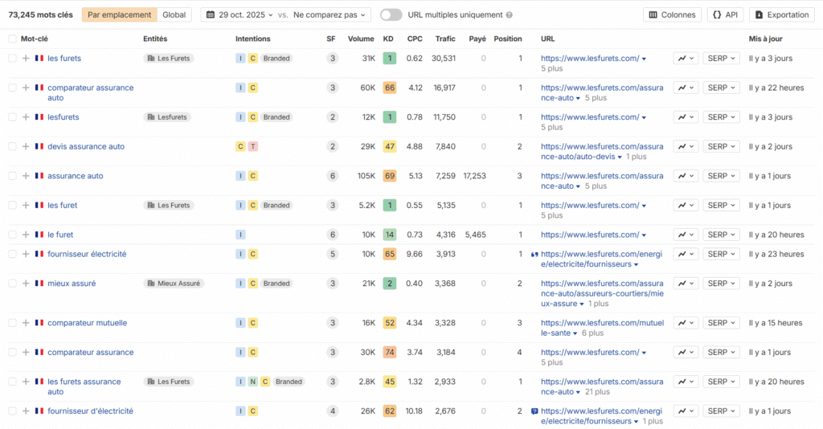This screenshot has width=823, height=429.
Task: Open the trend chart for 'devis assurance auto'
Action: [686, 146]
